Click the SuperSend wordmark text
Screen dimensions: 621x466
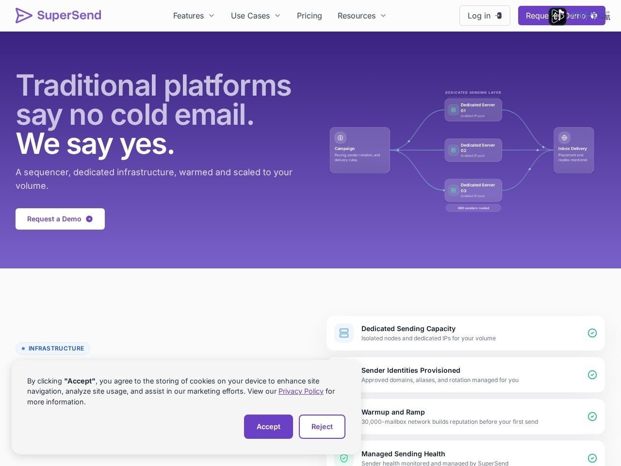click(x=69, y=15)
